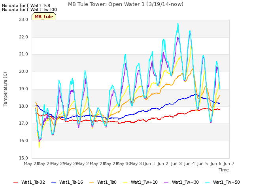Click the Jun 3 x-axis tick label
Screen dimensions: 253x190
(176, 163)
